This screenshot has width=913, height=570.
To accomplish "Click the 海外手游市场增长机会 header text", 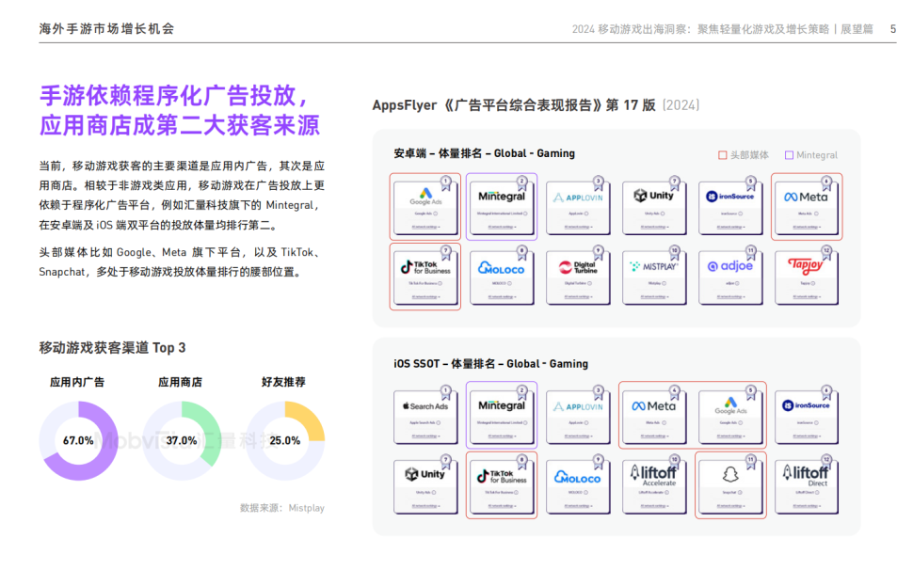I will [x=106, y=29].
